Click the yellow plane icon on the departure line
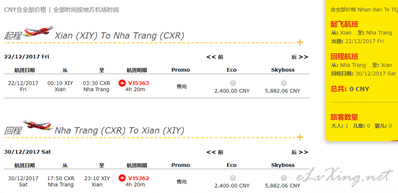This screenshot has height=193, width=398. click(300, 42)
